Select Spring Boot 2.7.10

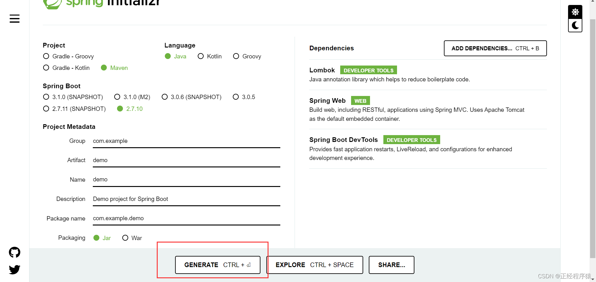(130, 109)
